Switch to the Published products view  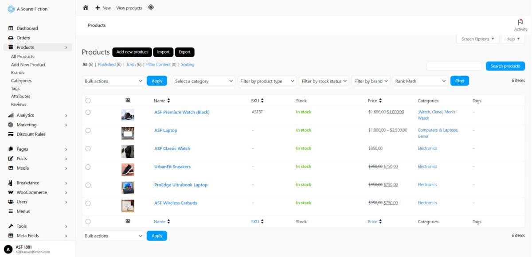point(107,65)
